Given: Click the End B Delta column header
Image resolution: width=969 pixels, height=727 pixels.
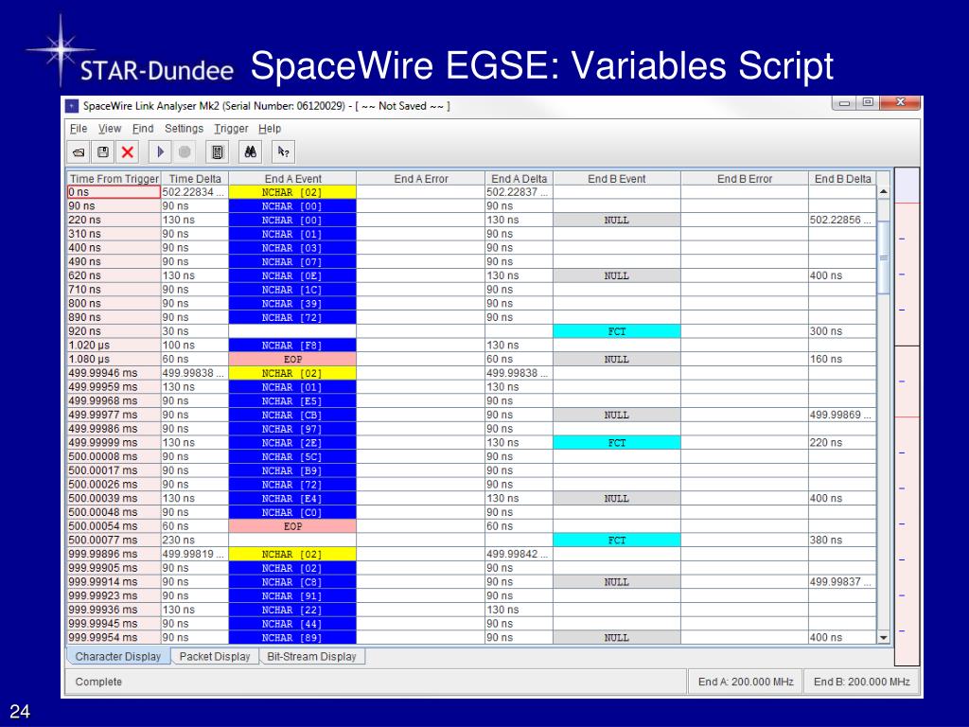Looking at the screenshot, I should [x=842, y=179].
